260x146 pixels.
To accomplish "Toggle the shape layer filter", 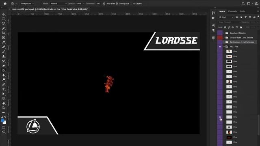I will pos(250,17).
